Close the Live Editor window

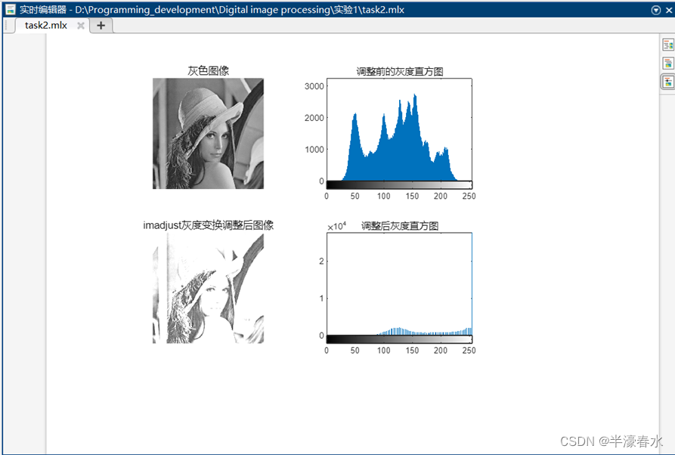[x=670, y=10]
